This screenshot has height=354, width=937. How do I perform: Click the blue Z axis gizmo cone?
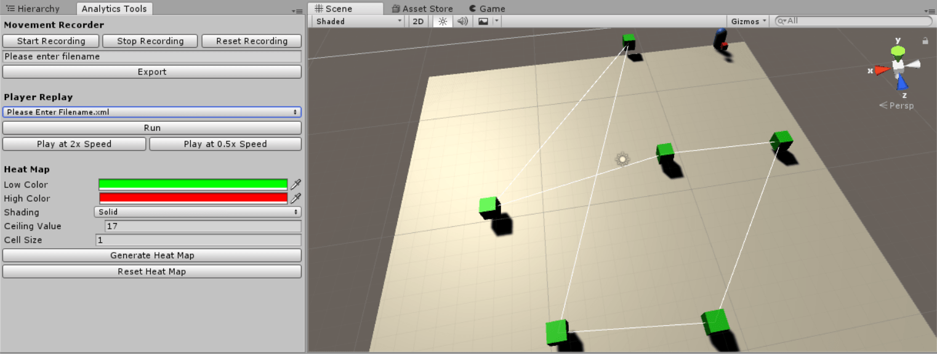[x=902, y=82]
